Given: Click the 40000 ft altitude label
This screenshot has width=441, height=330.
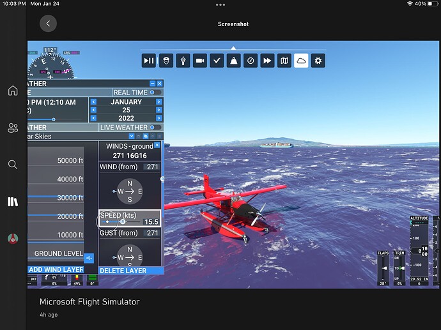Looking at the screenshot, I should click(70, 179).
